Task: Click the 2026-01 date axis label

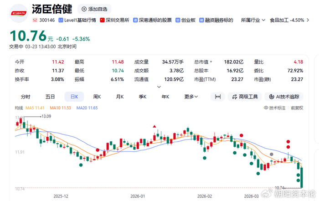Action: [138, 196]
